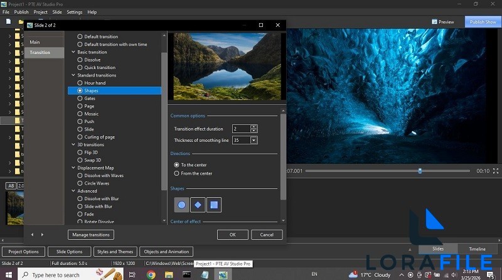Open the File menu
502x280 pixels.
click(6, 12)
